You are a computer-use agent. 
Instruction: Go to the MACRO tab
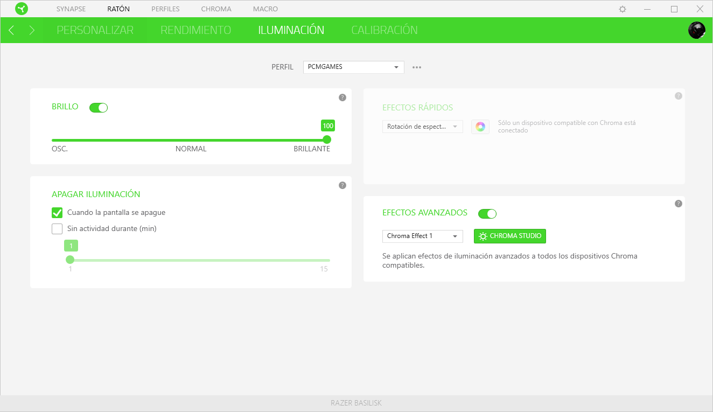point(265,9)
